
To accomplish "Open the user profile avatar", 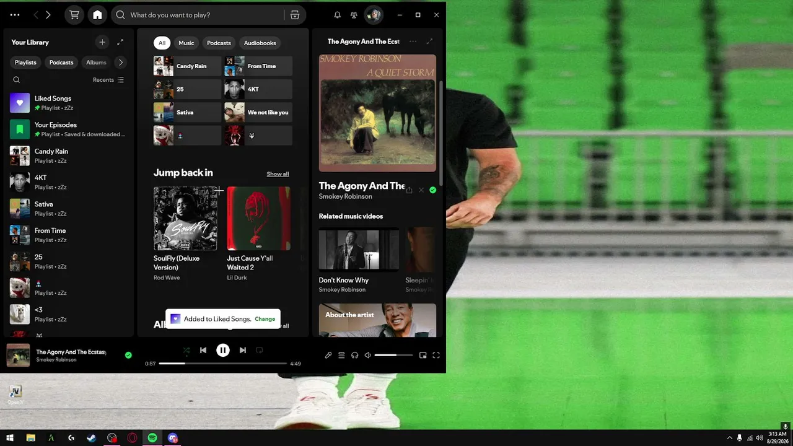I will [373, 15].
